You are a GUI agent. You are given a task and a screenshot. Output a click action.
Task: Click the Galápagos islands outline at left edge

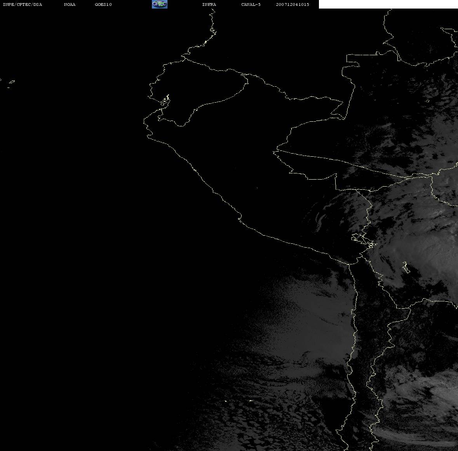11,82
